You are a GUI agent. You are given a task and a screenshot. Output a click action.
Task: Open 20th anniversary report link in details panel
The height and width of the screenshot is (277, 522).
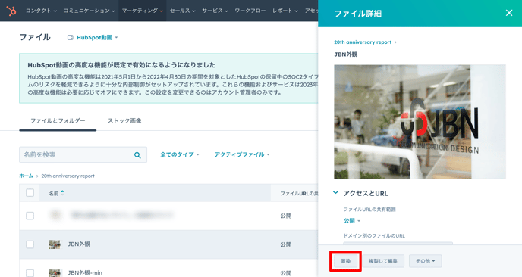(x=363, y=42)
